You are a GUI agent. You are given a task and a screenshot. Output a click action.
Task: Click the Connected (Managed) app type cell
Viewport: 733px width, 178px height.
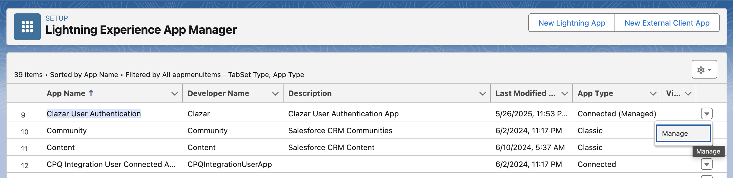pos(617,114)
